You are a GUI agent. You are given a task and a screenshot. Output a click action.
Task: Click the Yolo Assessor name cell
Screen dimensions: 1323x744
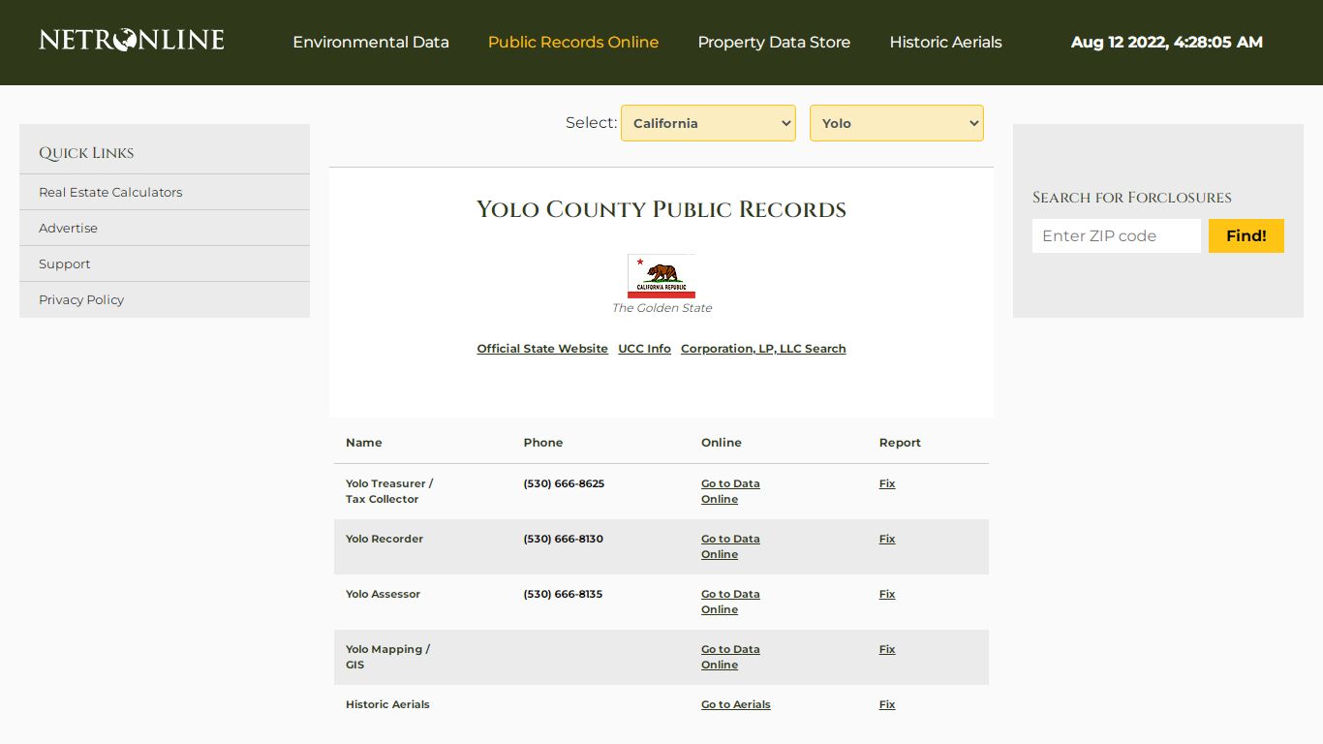pos(383,594)
